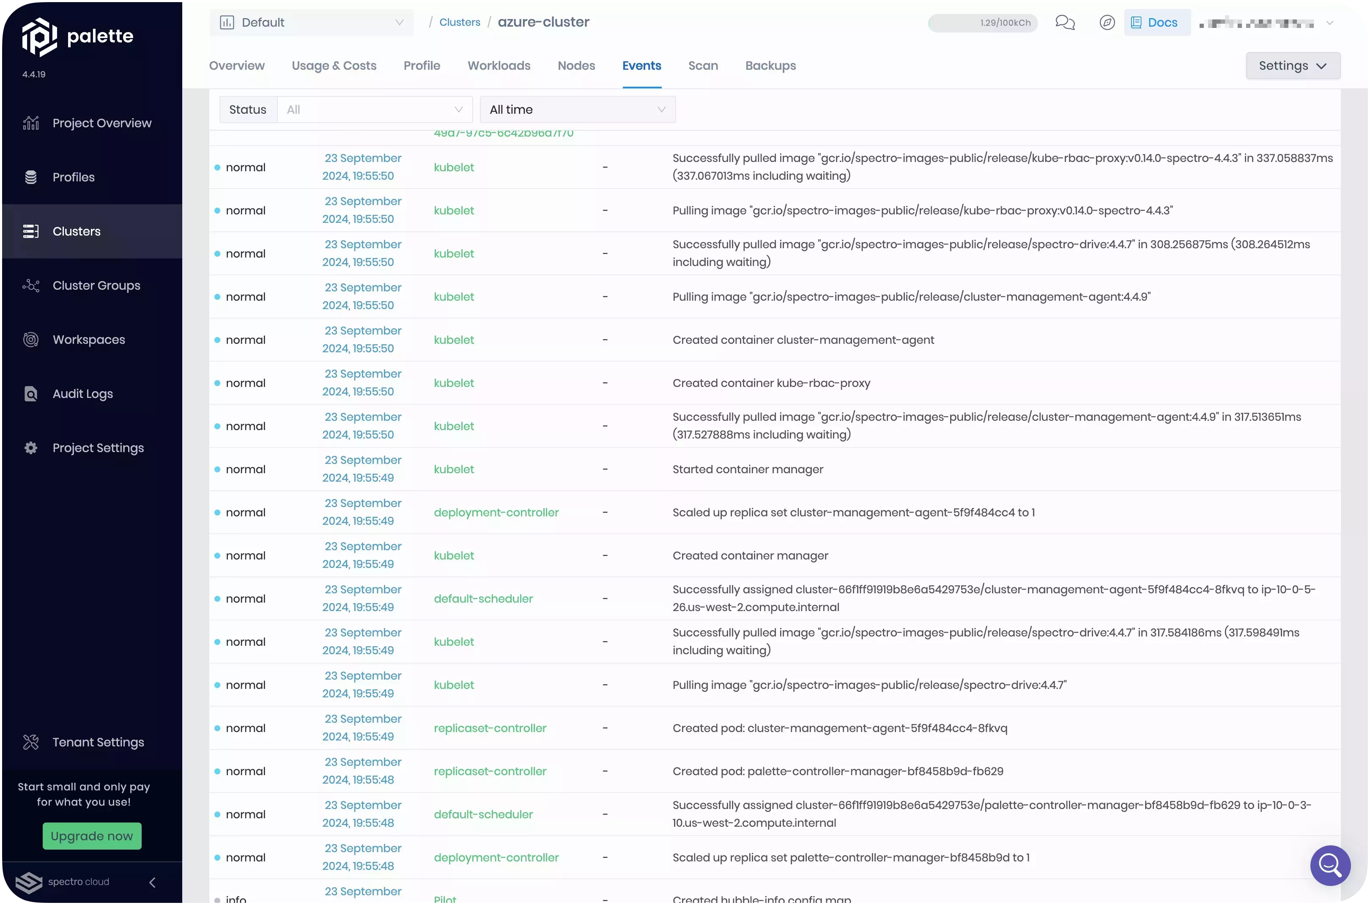View Audit Logs page
The image size is (1370, 905).
pyautogui.click(x=82, y=394)
